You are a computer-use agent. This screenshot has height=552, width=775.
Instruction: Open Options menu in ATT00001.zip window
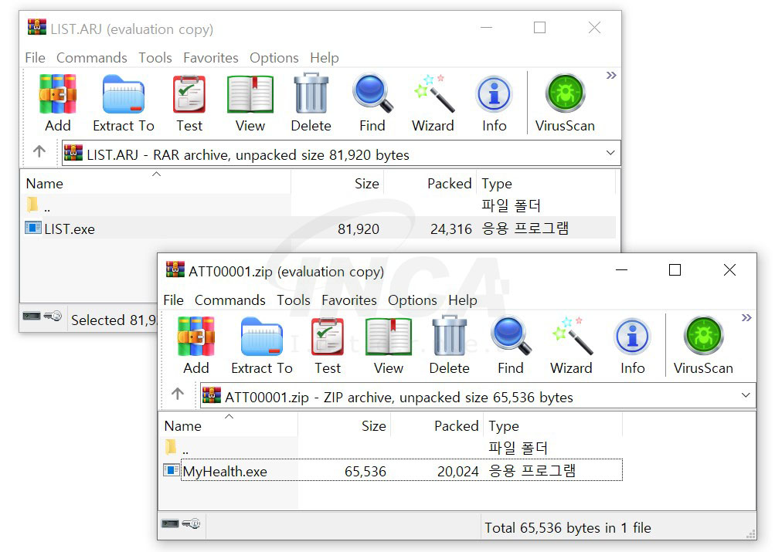click(413, 300)
